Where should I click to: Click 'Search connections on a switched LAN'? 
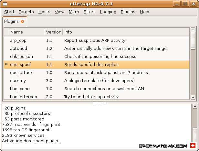[x=104, y=89]
